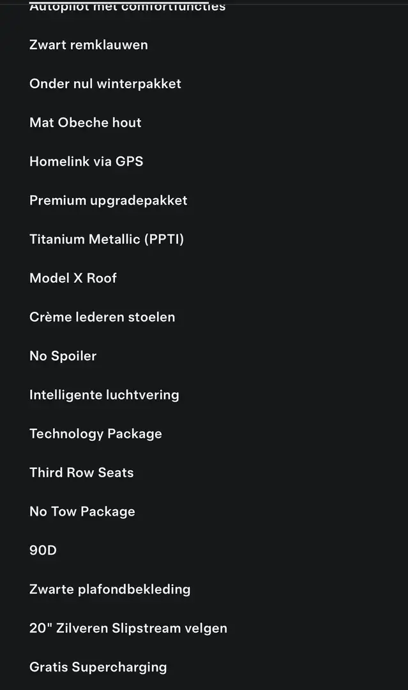Click Technology Package entry
This screenshot has width=408, height=690.
pos(95,434)
